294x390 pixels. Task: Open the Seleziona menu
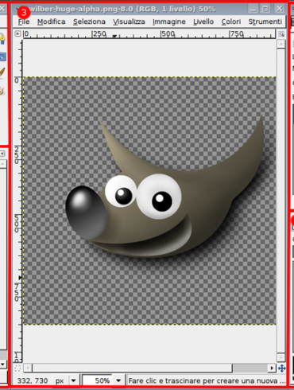point(89,21)
